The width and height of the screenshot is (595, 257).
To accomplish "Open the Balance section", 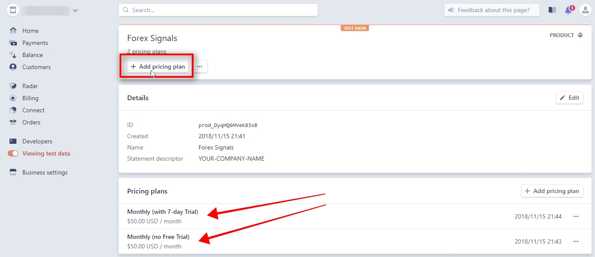I will tap(32, 55).
